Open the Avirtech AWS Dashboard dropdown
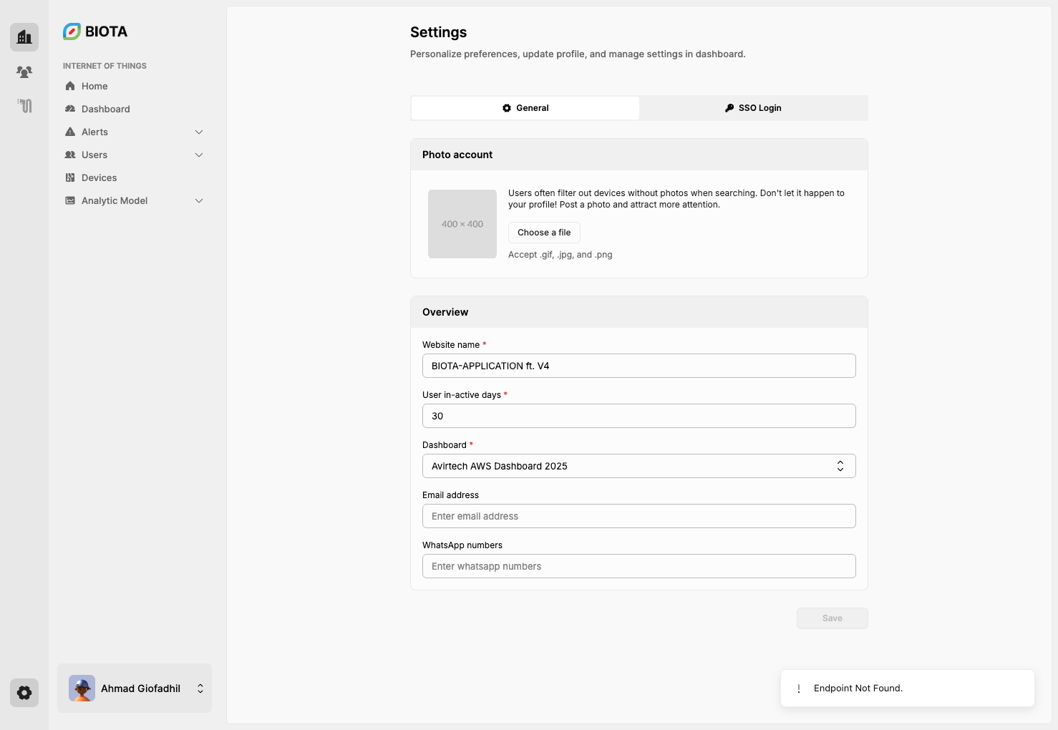 [639, 466]
